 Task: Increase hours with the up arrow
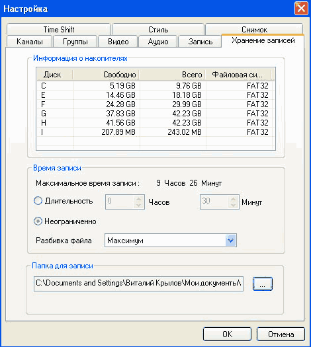139,198
